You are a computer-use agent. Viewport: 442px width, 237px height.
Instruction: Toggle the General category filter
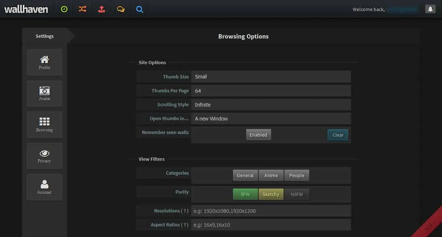click(x=245, y=175)
